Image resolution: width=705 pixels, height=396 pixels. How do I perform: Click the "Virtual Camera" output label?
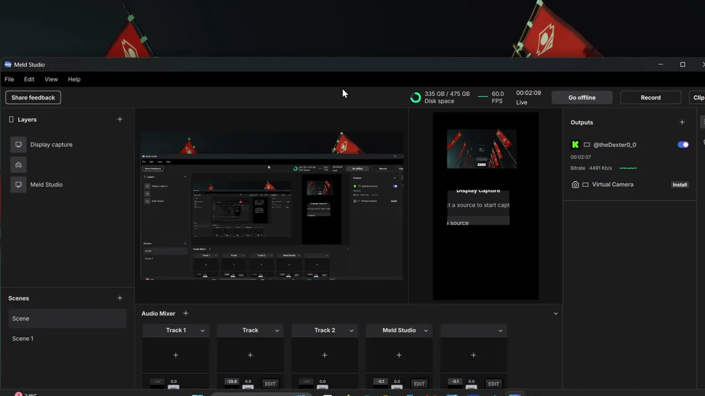[x=612, y=185]
